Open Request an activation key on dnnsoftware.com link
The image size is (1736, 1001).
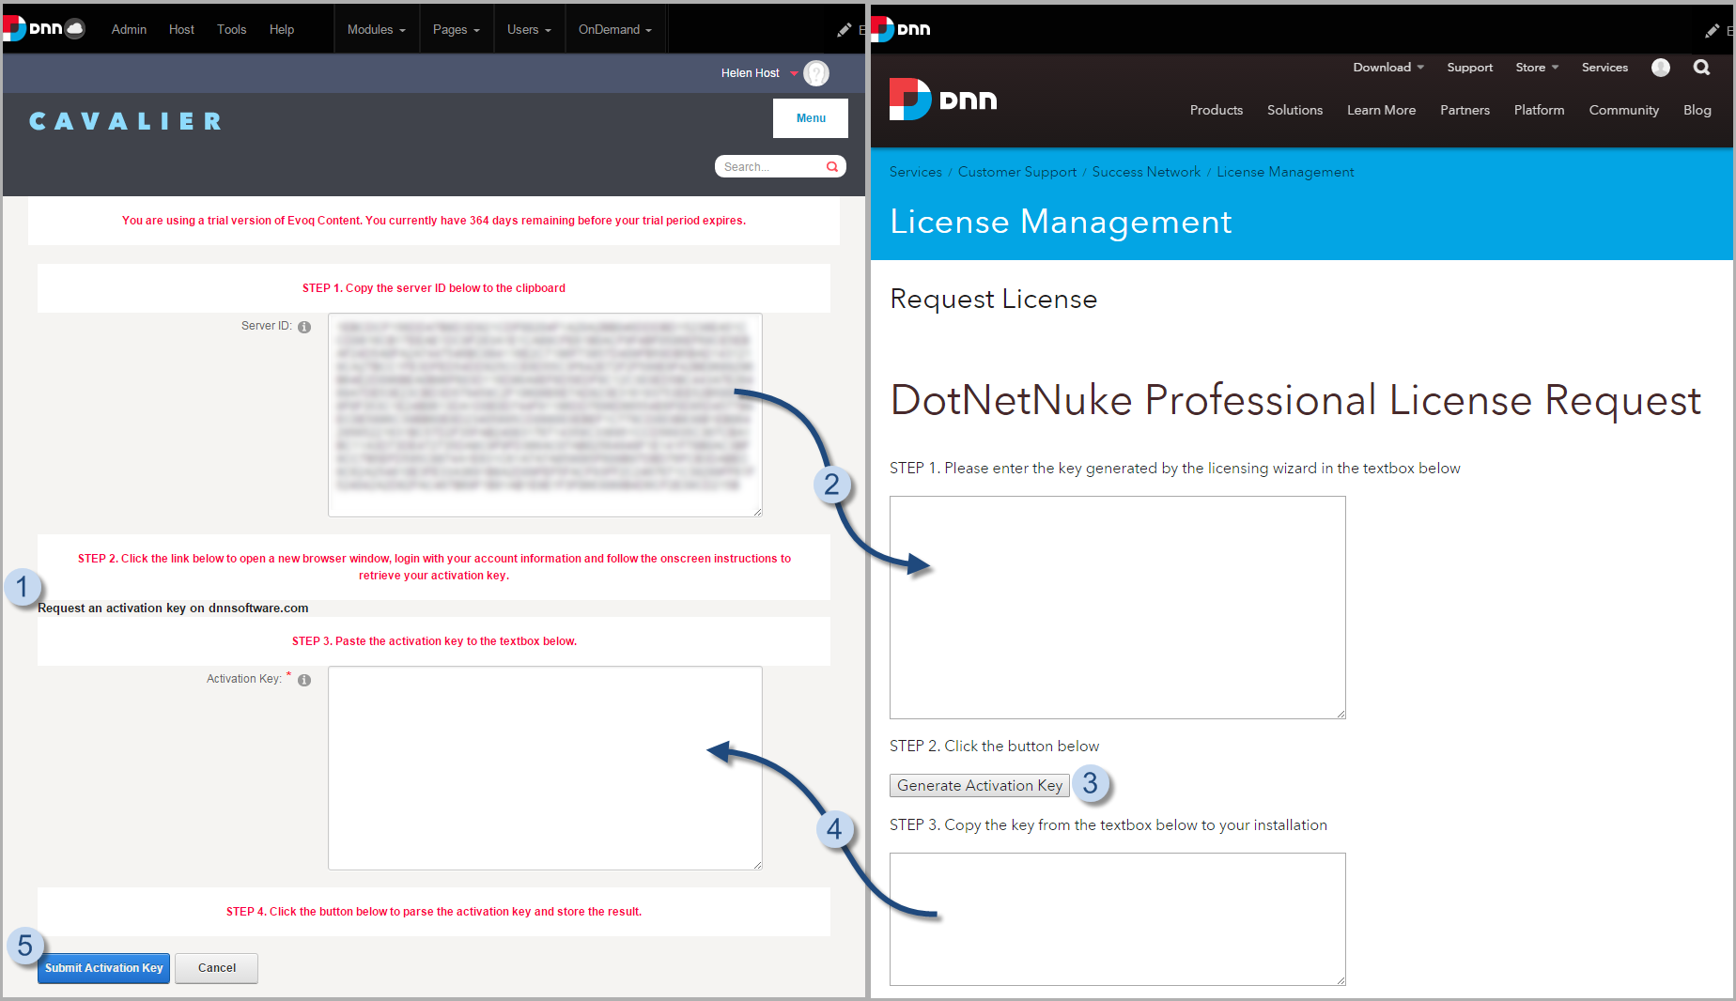pyautogui.click(x=173, y=608)
